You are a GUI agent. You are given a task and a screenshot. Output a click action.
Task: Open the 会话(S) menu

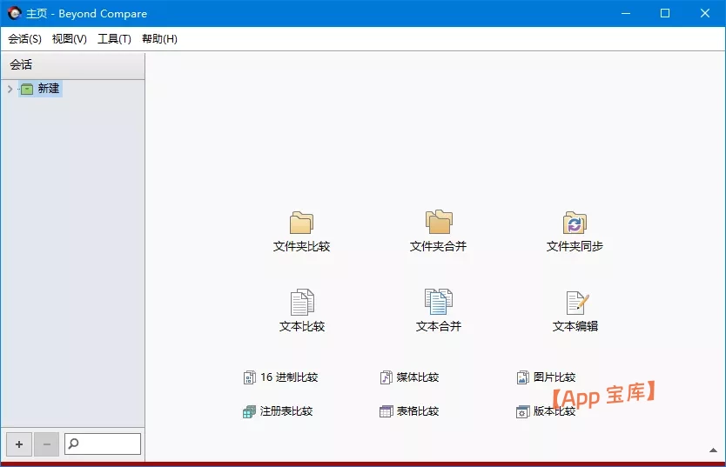[x=24, y=39]
